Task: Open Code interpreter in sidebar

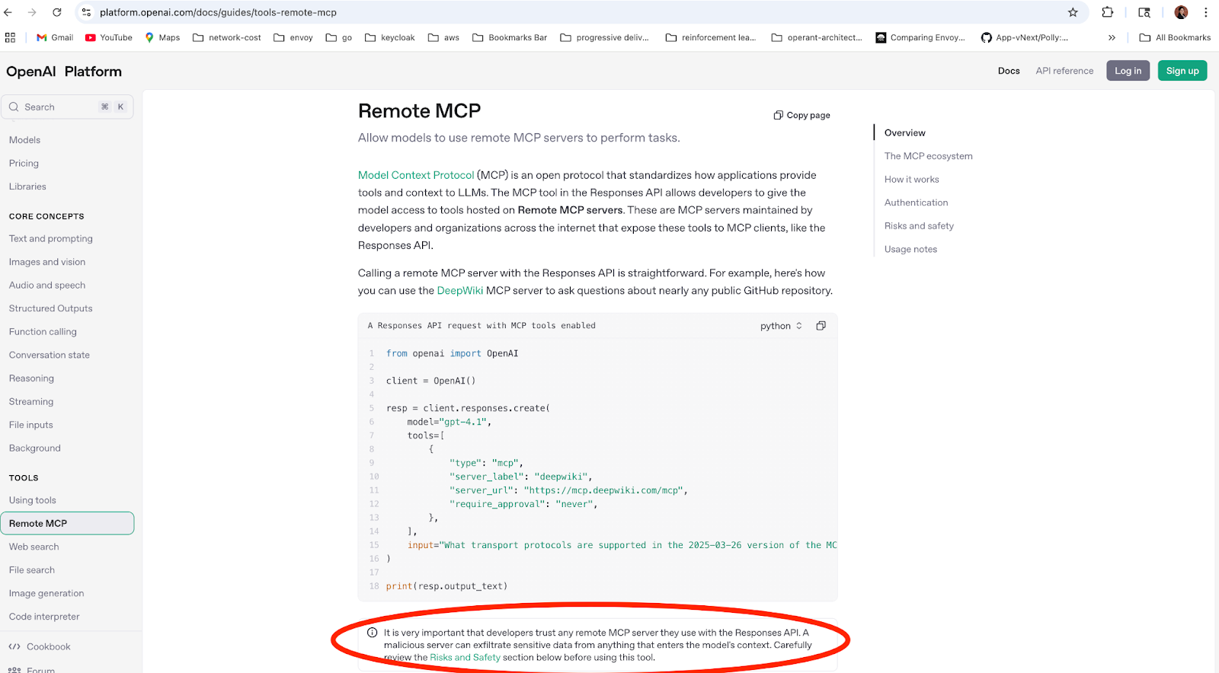Action: pyautogui.click(x=44, y=617)
